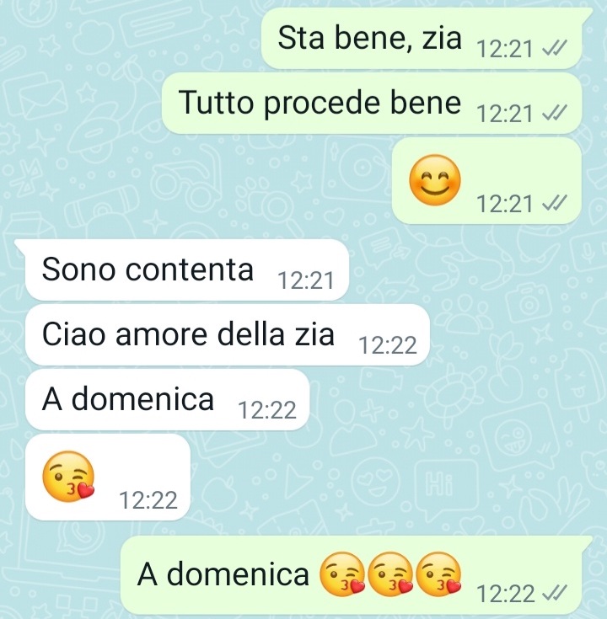
Task: Click read checkmarks on final sent message
Action: 555,594
